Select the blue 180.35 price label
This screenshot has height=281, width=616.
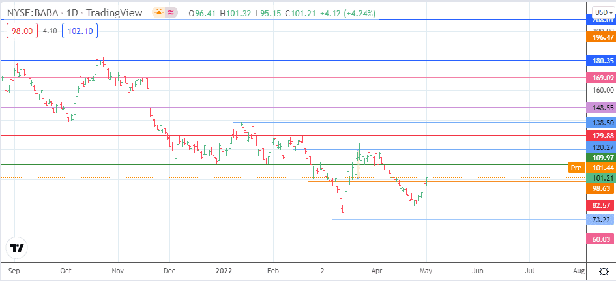pos(600,61)
